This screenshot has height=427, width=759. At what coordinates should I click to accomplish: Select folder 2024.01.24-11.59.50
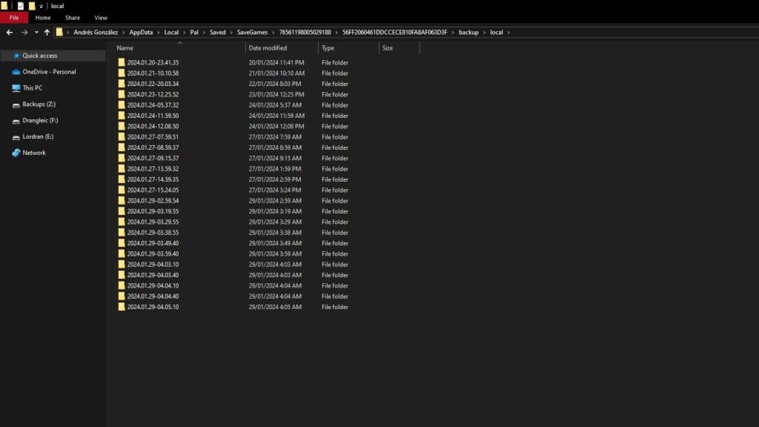pos(153,116)
